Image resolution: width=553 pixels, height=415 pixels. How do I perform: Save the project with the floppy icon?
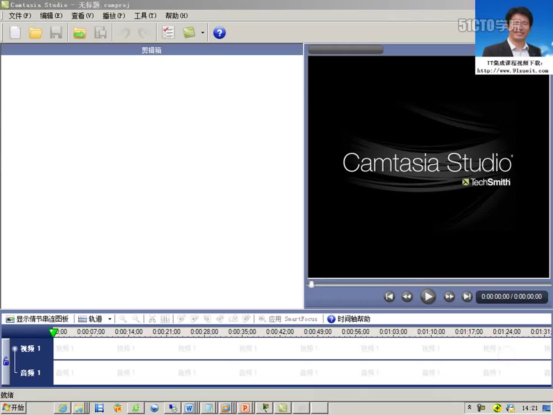point(56,33)
